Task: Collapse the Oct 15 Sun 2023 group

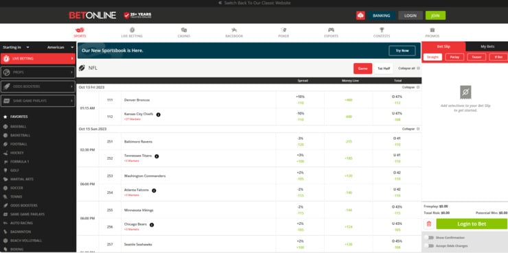Action: pyautogui.click(x=411, y=129)
